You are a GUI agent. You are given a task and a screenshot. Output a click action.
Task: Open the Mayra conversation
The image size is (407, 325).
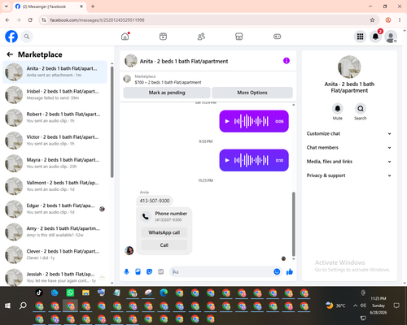point(55,163)
